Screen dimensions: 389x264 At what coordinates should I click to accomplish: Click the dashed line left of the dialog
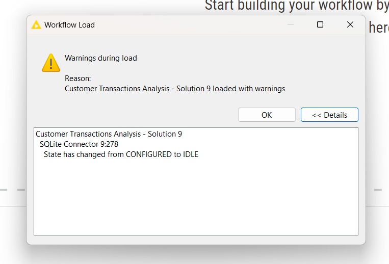tap(12, 190)
